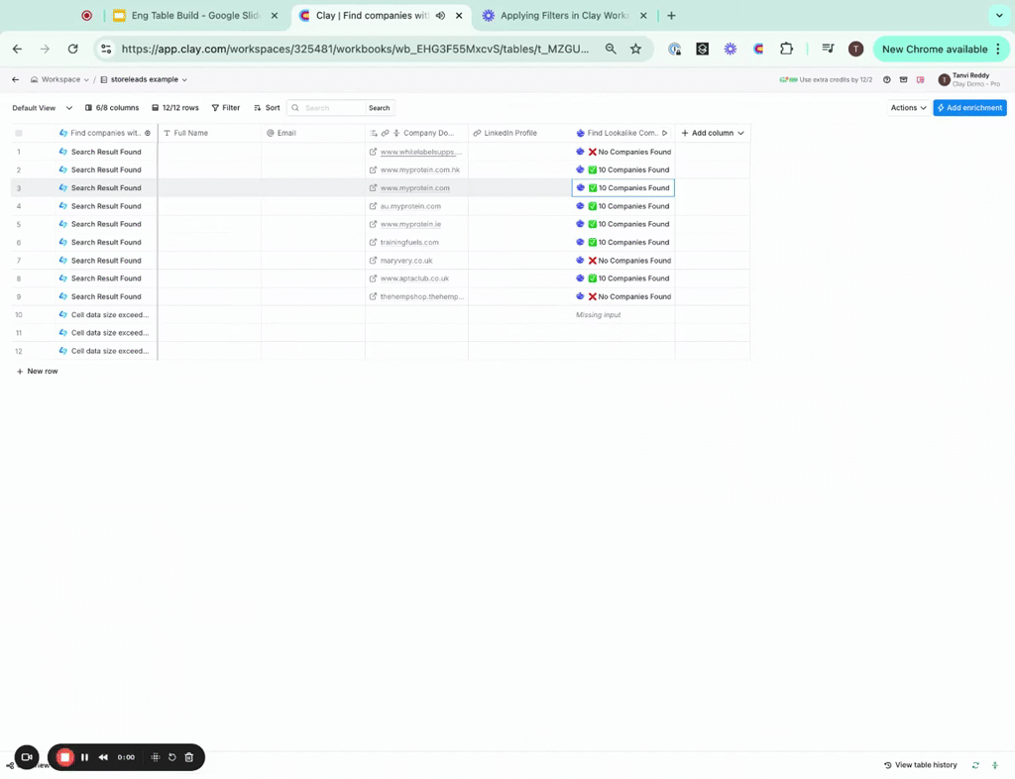
Task: Bookmark this page with star icon
Action: [636, 49]
